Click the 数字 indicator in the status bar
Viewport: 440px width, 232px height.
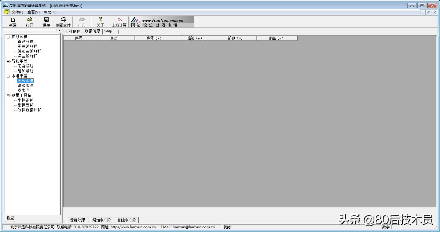(386, 227)
